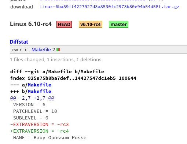Open the linux tar.gz download link
187x144 pixels.
tap(110, 7)
